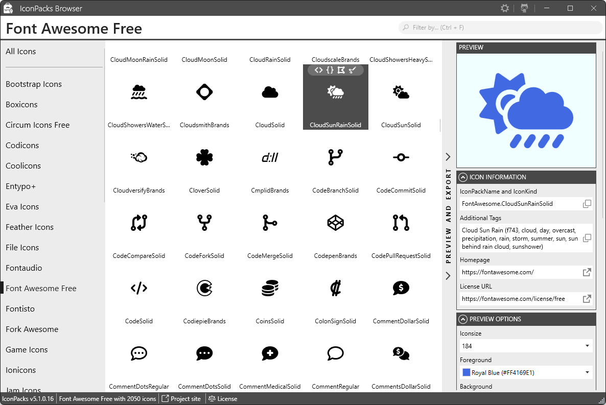Switch to Eva Icons pack
The width and height of the screenshot is (606, 405).
[22, 207]
